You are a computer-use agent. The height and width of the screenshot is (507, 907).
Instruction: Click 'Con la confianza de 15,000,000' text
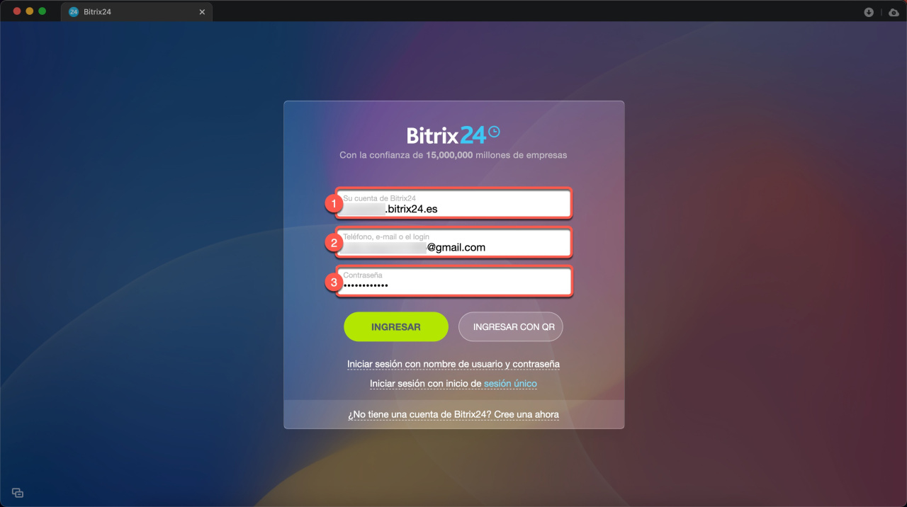(406, 155)
